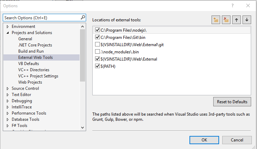Click the add new folder location icon

pos(216,20)
